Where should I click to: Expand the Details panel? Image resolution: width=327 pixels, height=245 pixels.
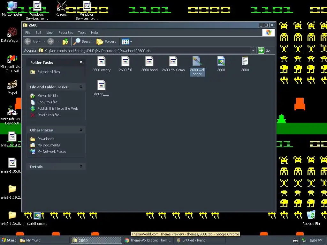[81, 167]
